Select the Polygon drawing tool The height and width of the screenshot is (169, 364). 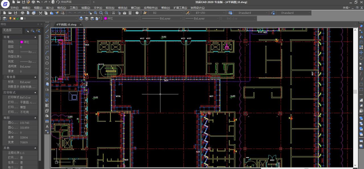tap(47, 42)
